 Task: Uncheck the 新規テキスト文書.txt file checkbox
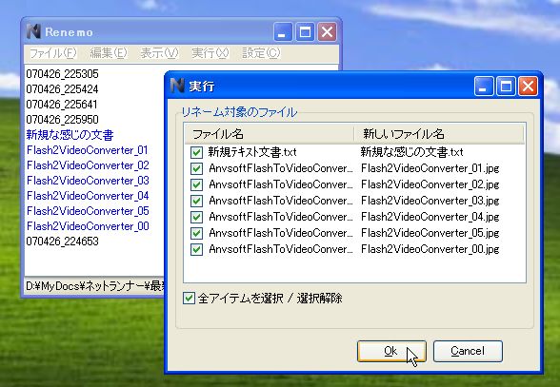coord(196,152)
